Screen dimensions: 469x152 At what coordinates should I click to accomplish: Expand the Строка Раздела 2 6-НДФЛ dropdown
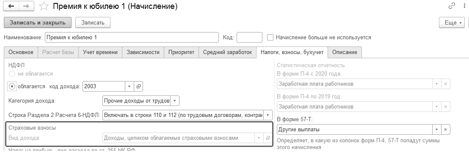coord(268,115)
